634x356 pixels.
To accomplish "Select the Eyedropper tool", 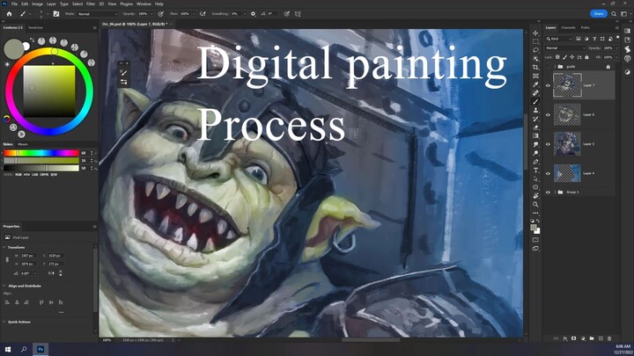I will pyautogui.click(x=535, y=84).
